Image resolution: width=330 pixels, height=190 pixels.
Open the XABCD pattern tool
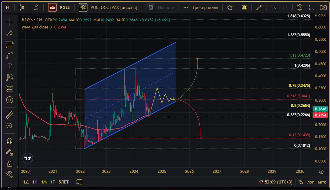point(10,77)
